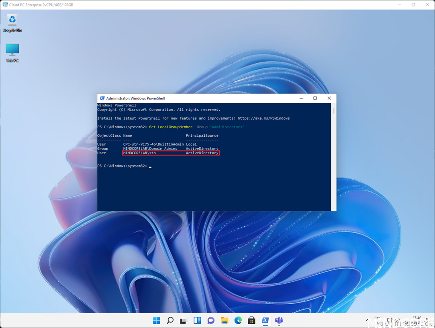Open the Start menu

point(156,320)
